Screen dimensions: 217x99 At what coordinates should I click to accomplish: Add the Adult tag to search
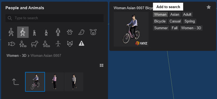coord(187,14)
